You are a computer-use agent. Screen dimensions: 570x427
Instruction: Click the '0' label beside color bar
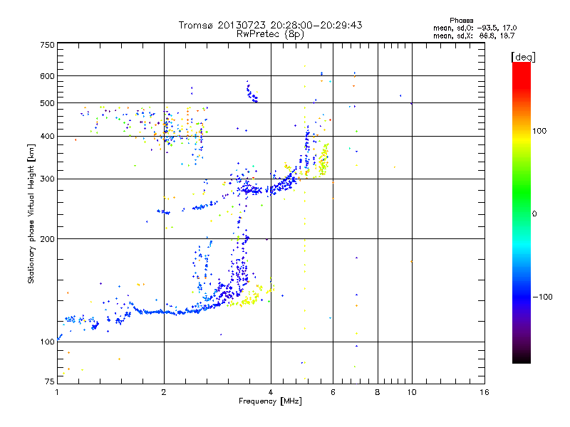[x=534, y=213]
